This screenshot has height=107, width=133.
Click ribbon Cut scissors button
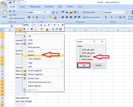point(12,11)
